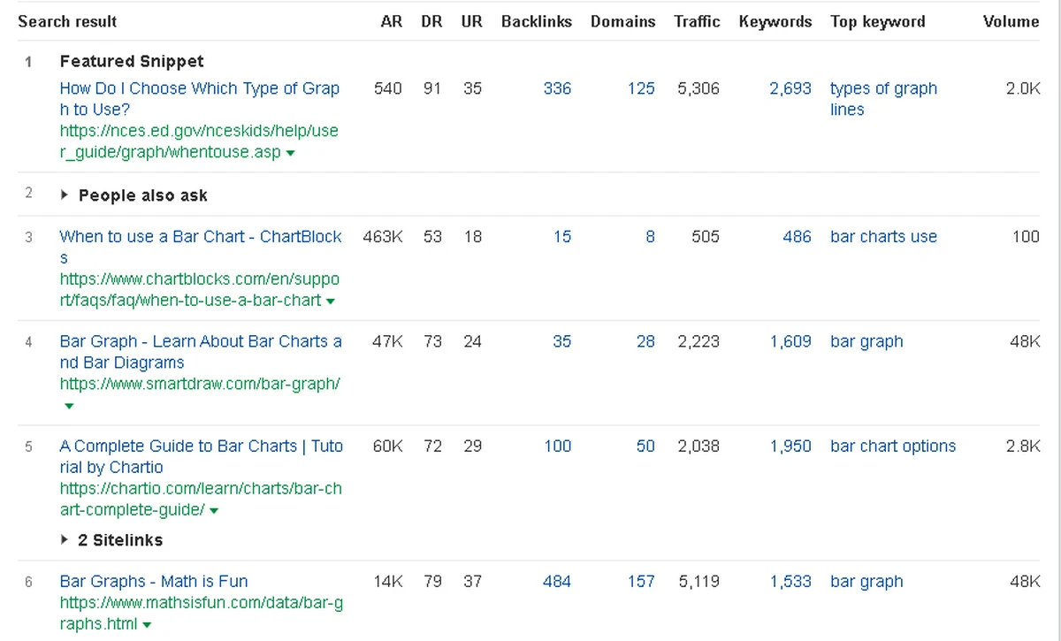This screenshot has width=1061, height=641.
Task: Open backlinks count 35
Action: click(x=562, y=341)
